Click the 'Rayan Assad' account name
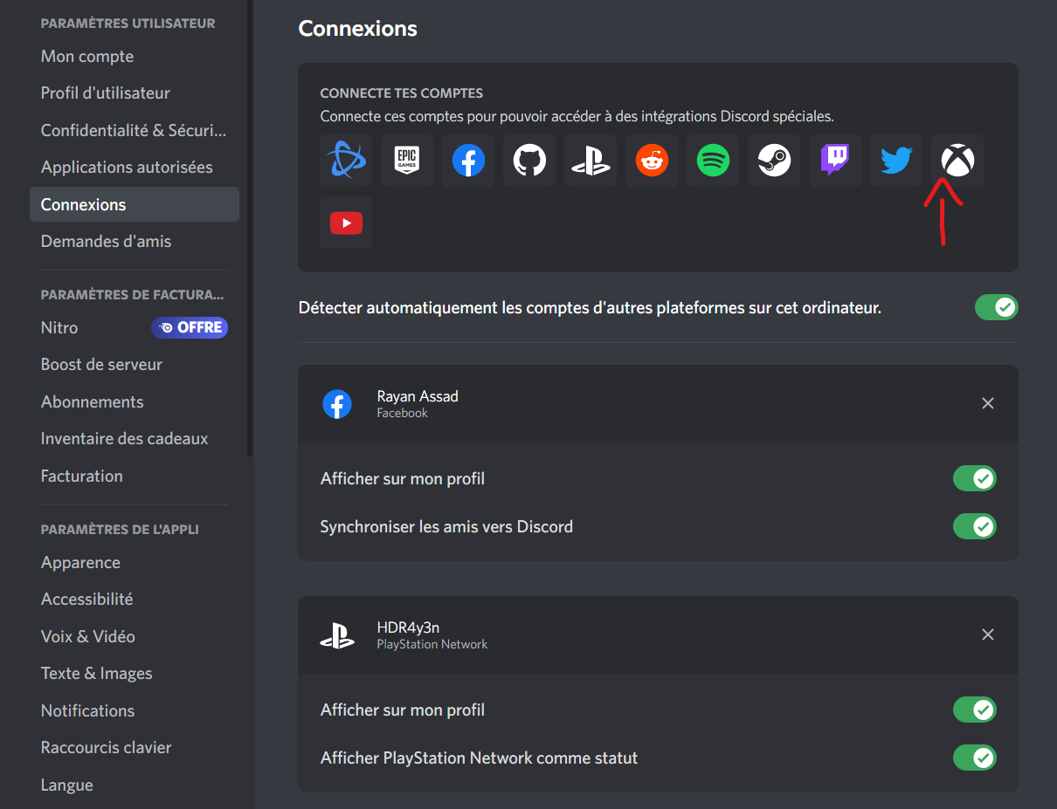The image size is (1057, 809). tap(418, 396)
